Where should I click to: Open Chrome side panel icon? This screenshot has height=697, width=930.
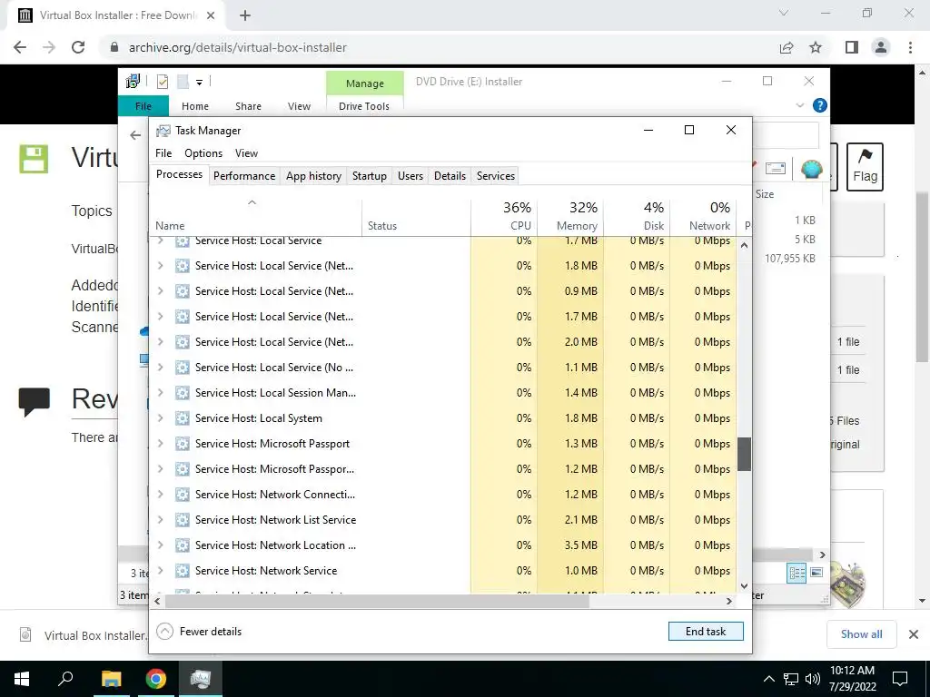coord(852,47)
